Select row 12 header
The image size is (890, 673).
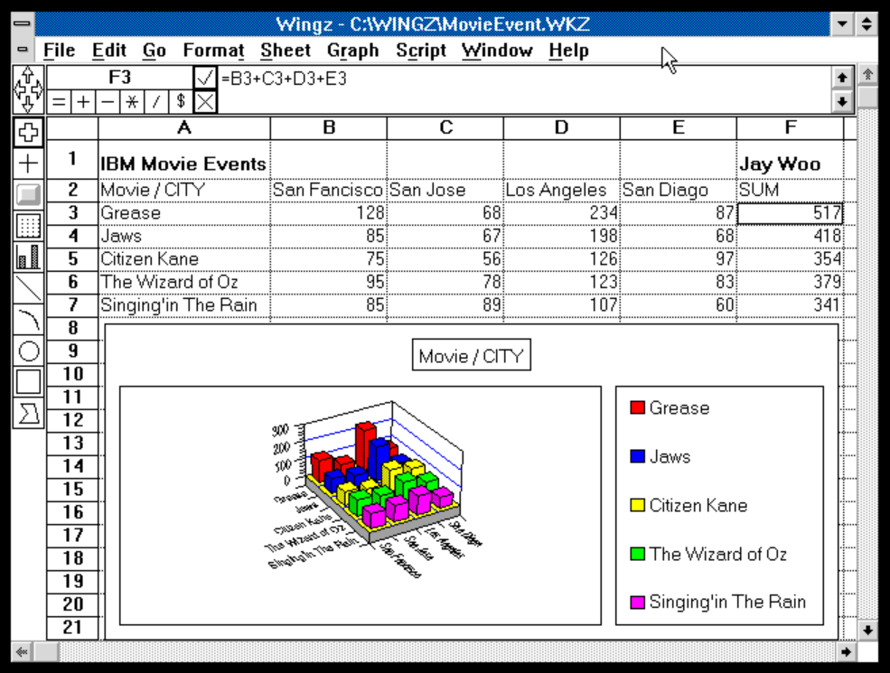pos(72,420)
